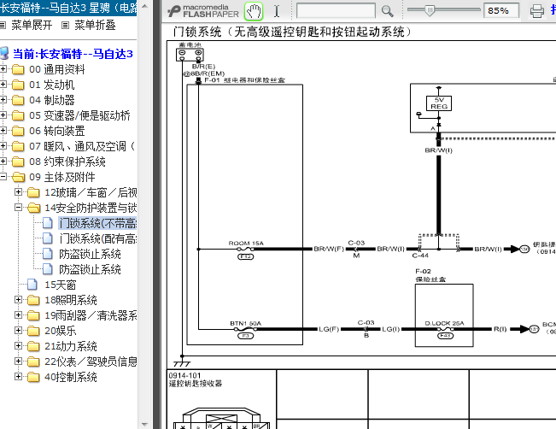Collapse the 14安全防护装置与锁 folder

click(x=19, y=207)
